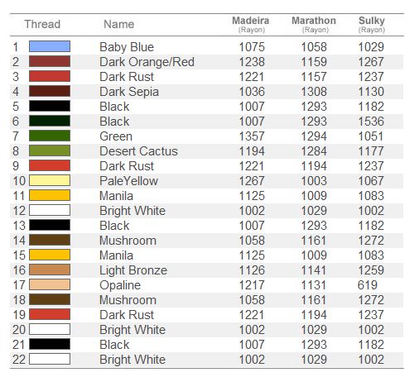The image size is (414, 377).
Task: Select the PaleYellow color swatch
Action: point(50,180)
